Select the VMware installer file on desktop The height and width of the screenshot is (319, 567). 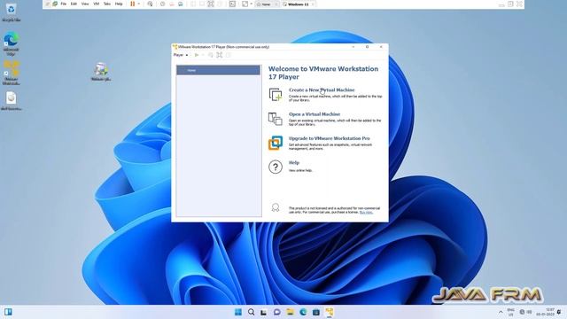(101, 72)
